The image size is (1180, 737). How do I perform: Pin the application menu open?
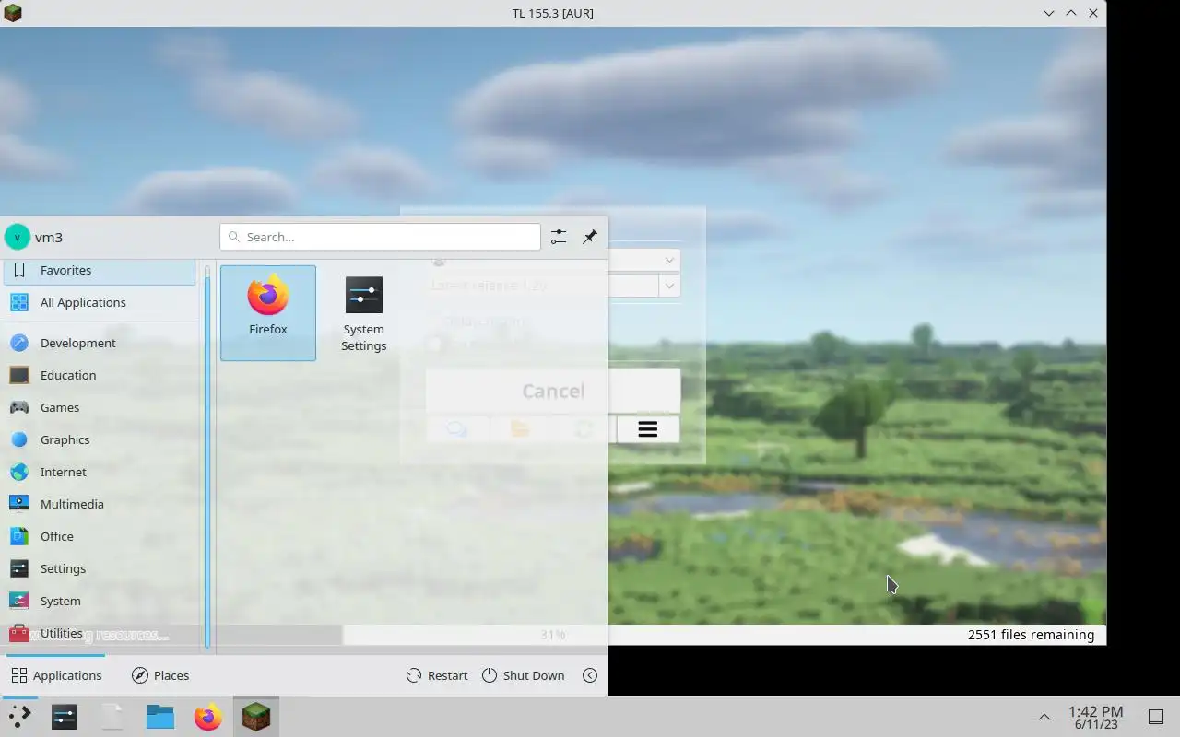coord(590,237)
